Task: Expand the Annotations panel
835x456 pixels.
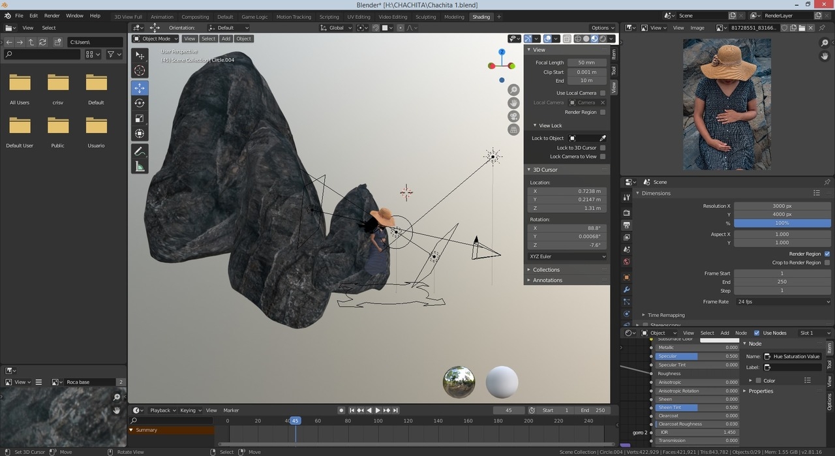Action: click(x=547, y=281)
